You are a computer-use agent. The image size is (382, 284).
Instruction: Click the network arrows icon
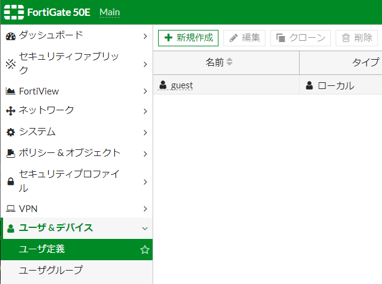coord(10,111)
